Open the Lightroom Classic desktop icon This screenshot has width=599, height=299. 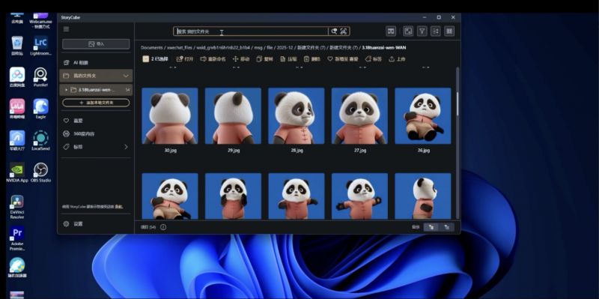40,46
